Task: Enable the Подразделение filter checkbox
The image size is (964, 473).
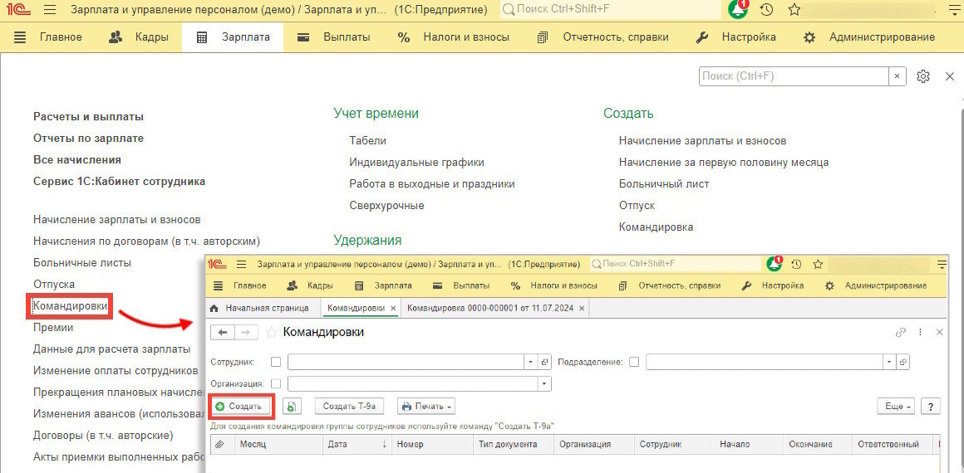Action: 634,363
